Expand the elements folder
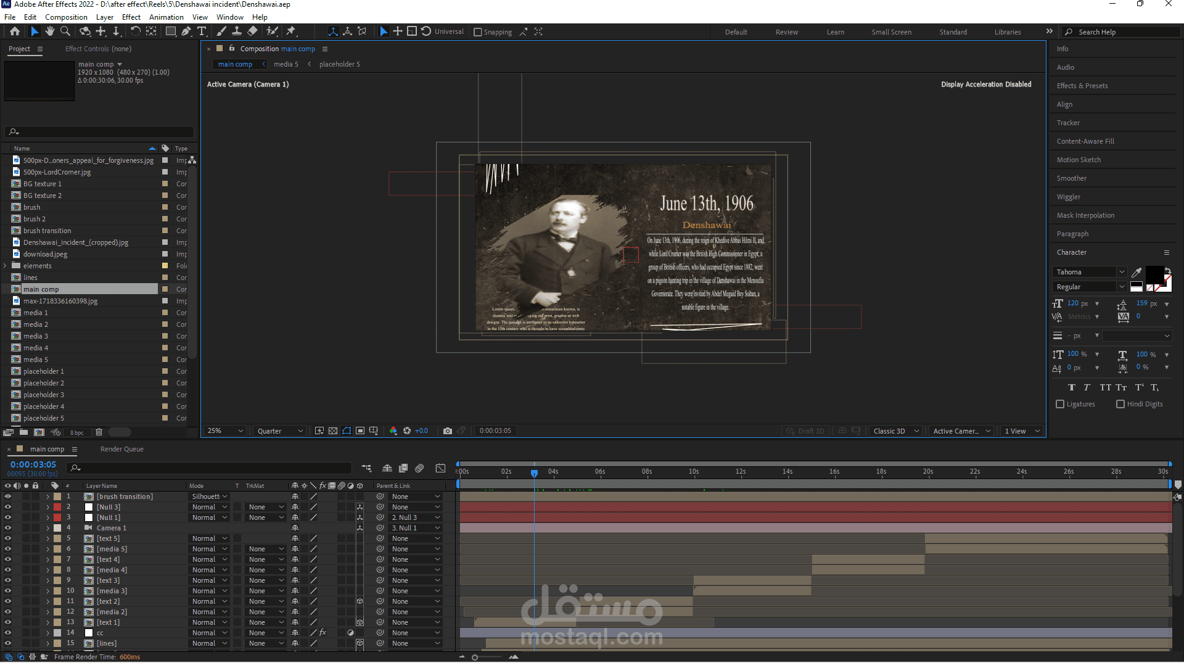The image size is (1184, 663). click(6, 266)
